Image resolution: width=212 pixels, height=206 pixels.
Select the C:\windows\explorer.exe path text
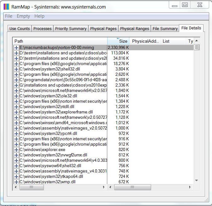[42, 150]
